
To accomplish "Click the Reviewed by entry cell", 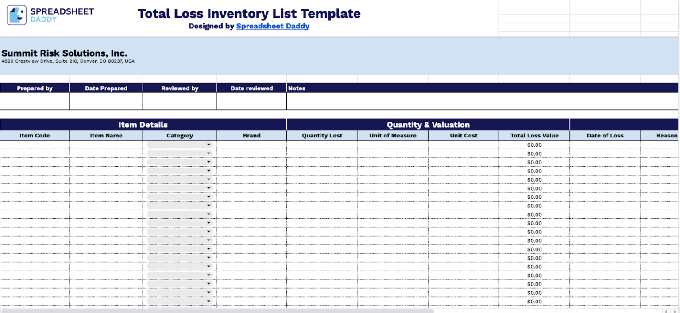I will coord(179,101).
